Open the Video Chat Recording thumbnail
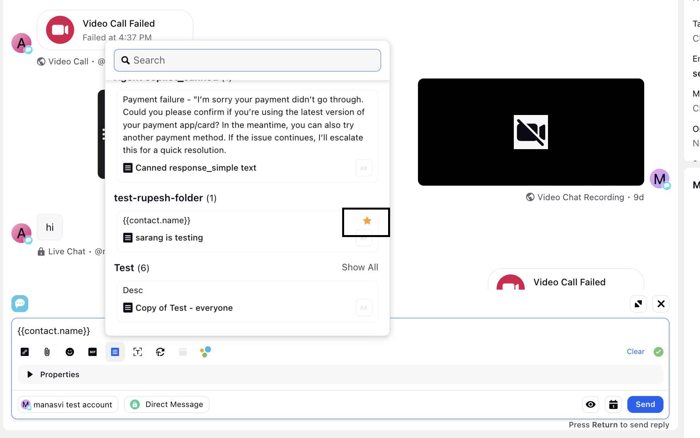 [x=531, y=132]
